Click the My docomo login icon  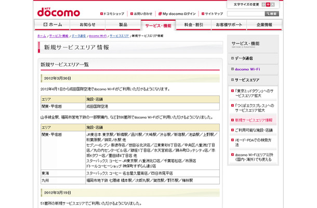[x=160, y=14]
